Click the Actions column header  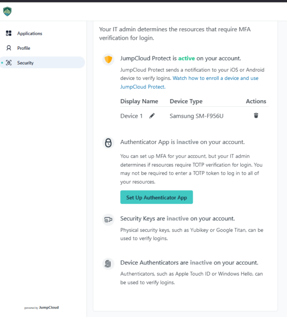256,101
